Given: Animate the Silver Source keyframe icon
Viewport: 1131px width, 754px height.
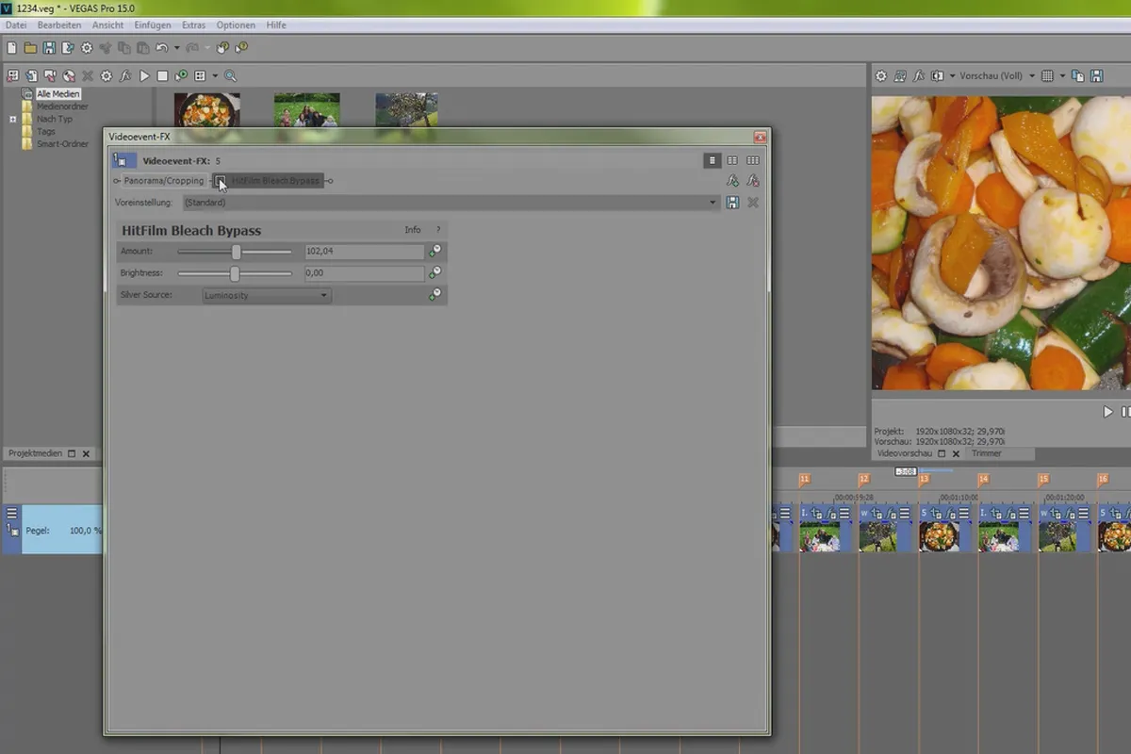Looking at the screenshot, I should (x=434, y=295).
